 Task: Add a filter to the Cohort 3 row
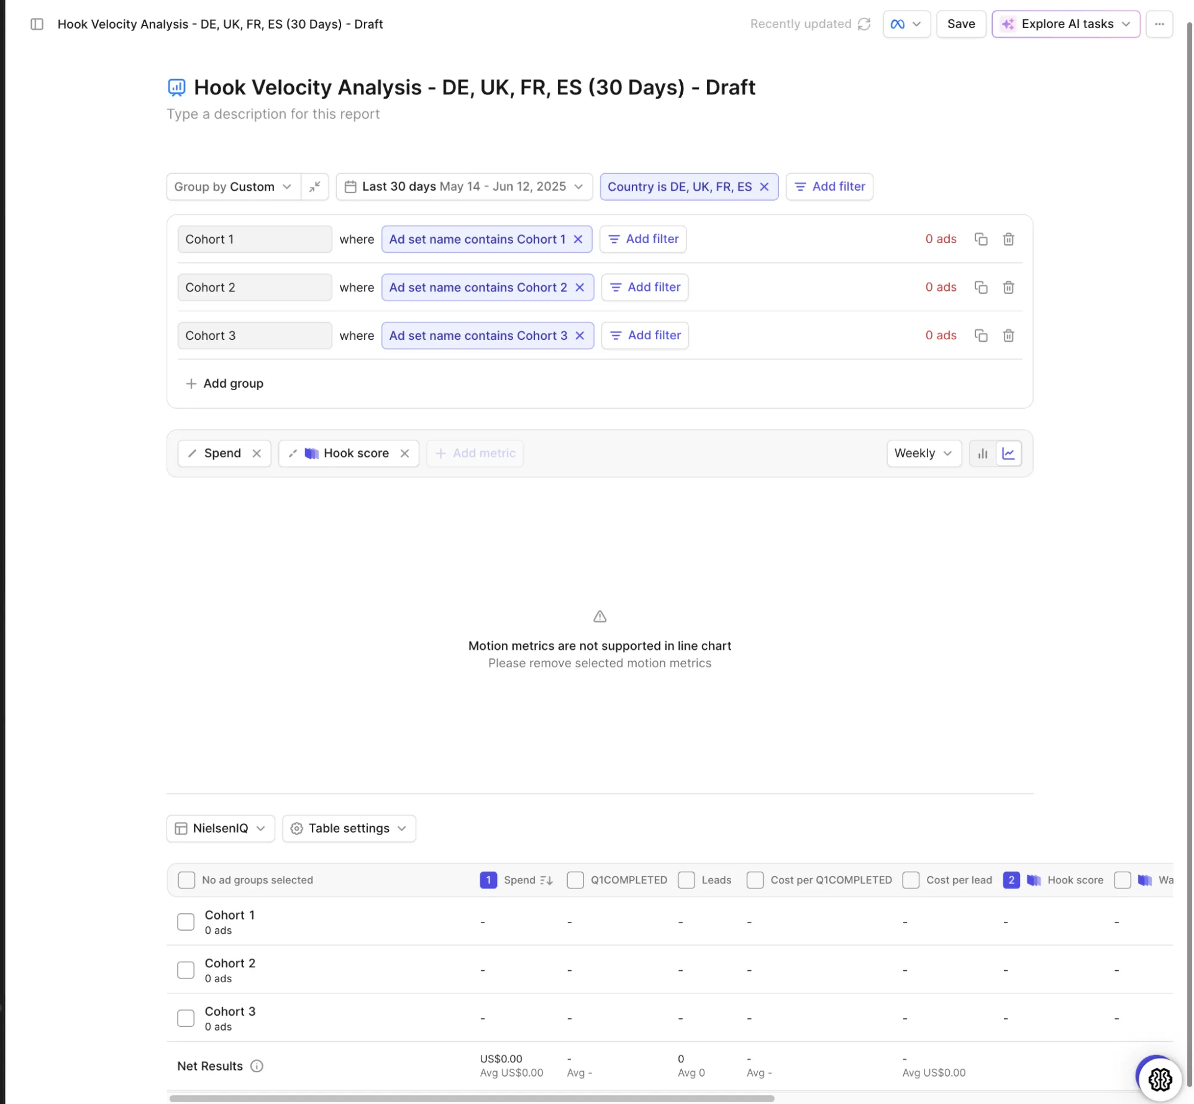[644, 336]
